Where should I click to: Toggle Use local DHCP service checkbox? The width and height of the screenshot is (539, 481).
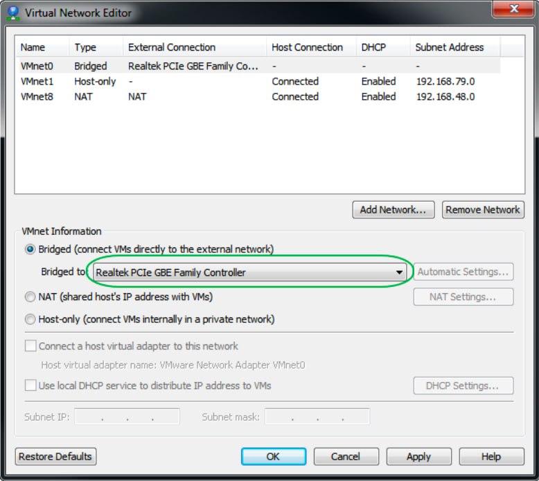click(x=30, y=385)
